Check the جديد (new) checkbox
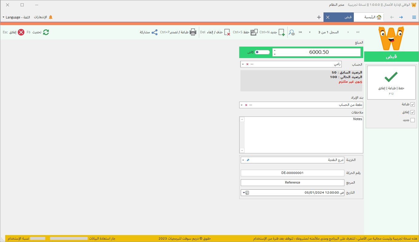 [x=412, y=120]
